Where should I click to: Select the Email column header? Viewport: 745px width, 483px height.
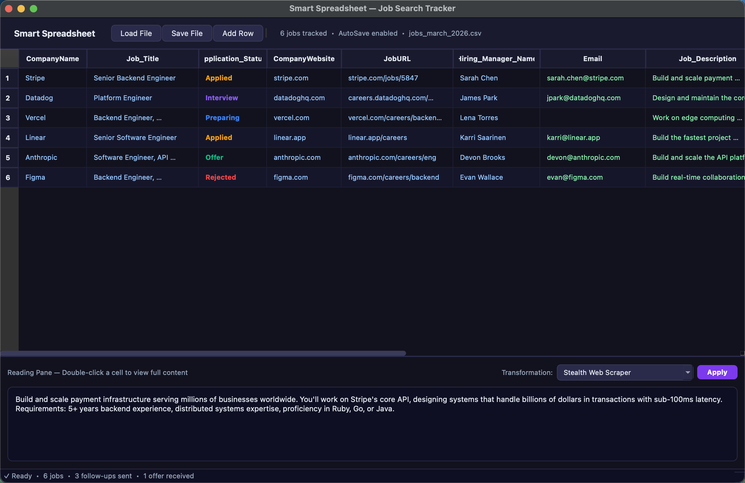592,59
